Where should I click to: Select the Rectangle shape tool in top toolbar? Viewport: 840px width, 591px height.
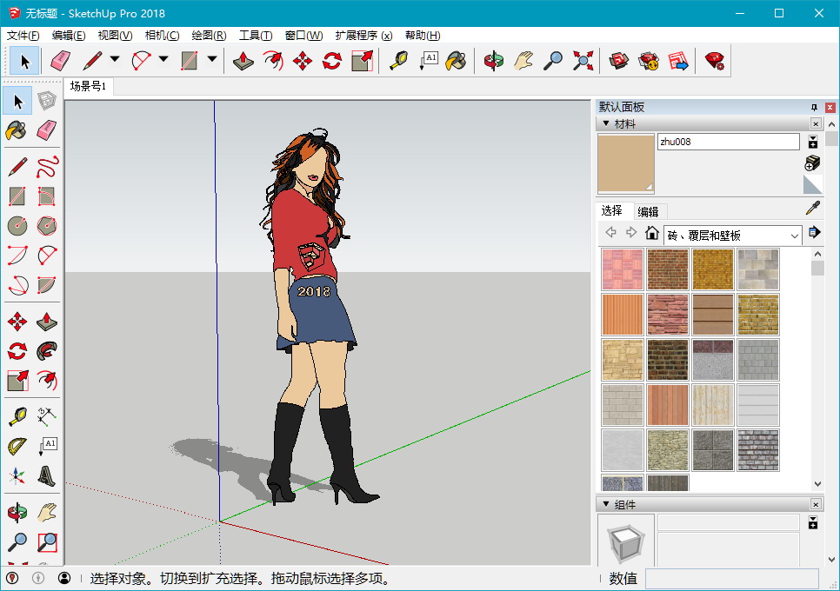[x=189, y=60]
